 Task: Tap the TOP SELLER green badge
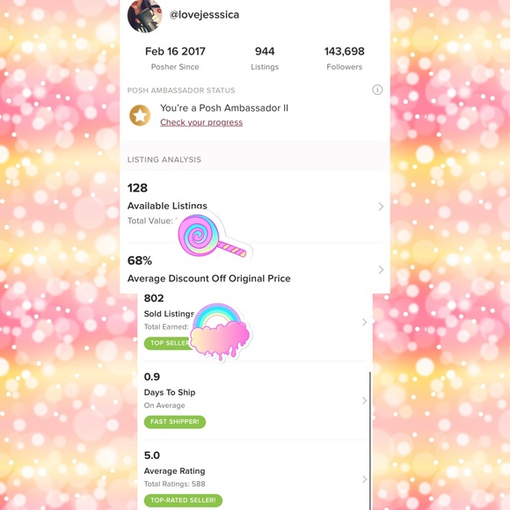168,344
